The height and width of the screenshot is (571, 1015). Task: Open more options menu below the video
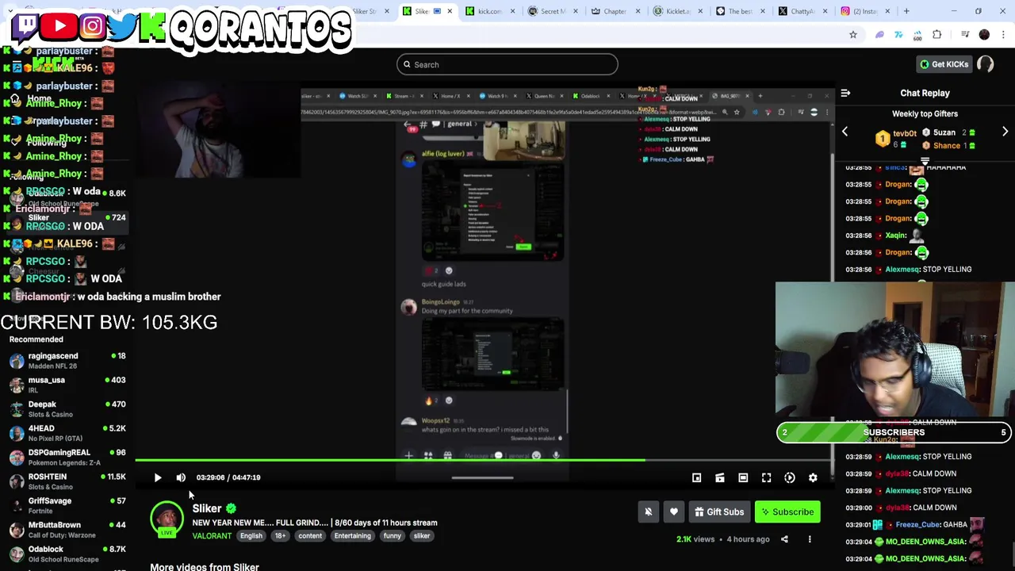tap(810, 539)
